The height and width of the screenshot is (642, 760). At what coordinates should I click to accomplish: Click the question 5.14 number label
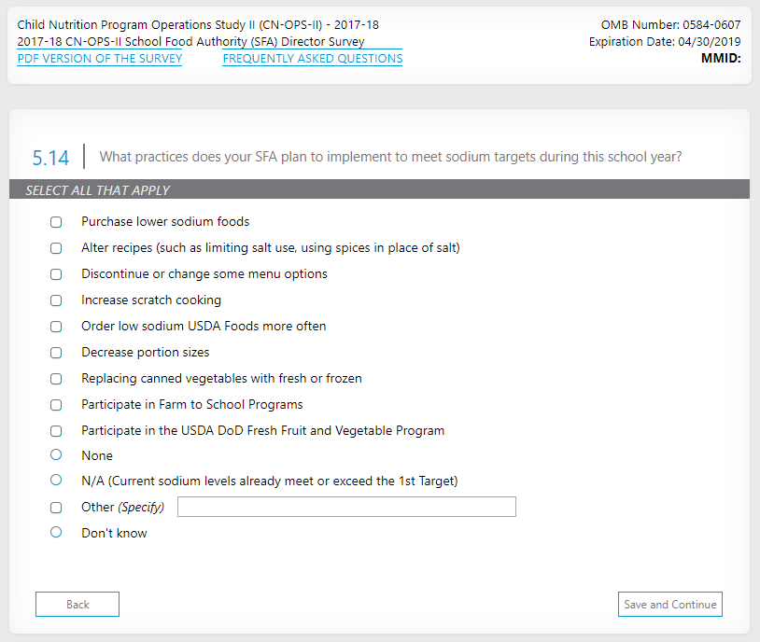click(50, 158)
